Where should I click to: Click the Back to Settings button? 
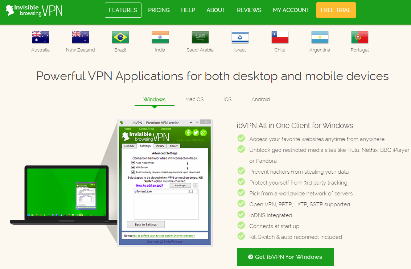click(x=146, y=224)
